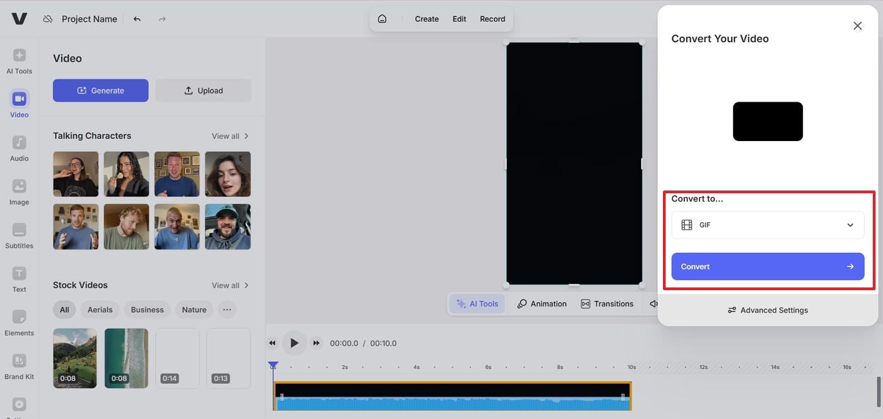Image resolution: width=883 pixels, height=419 pixels.
Task: Click the redo arrow next to Project Name
Action: pyautogui.click(x=162, y=18)
